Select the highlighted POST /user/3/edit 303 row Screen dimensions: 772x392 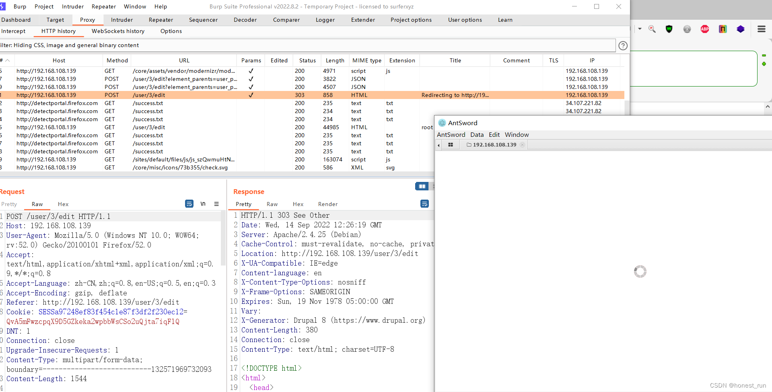tap(312, 95)
